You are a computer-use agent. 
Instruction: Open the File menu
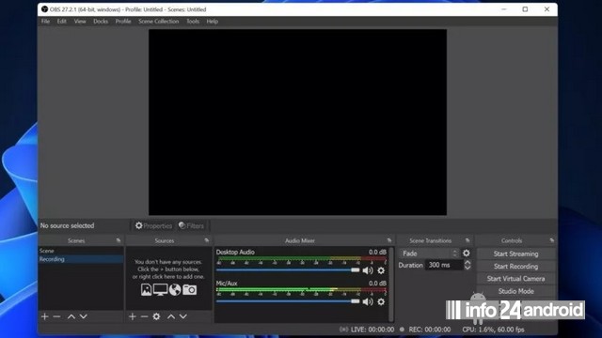(45, 22)
